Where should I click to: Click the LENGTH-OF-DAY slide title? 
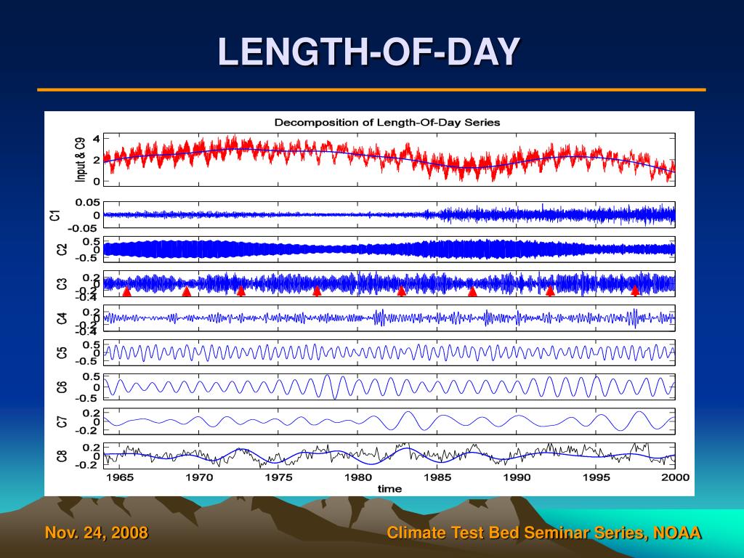tap(368, 52)
